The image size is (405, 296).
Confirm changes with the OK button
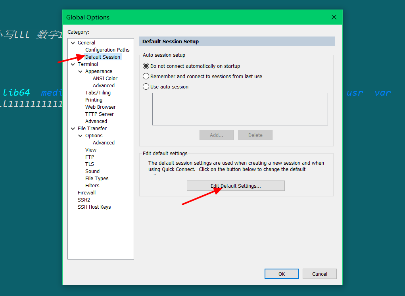point(281,273)
